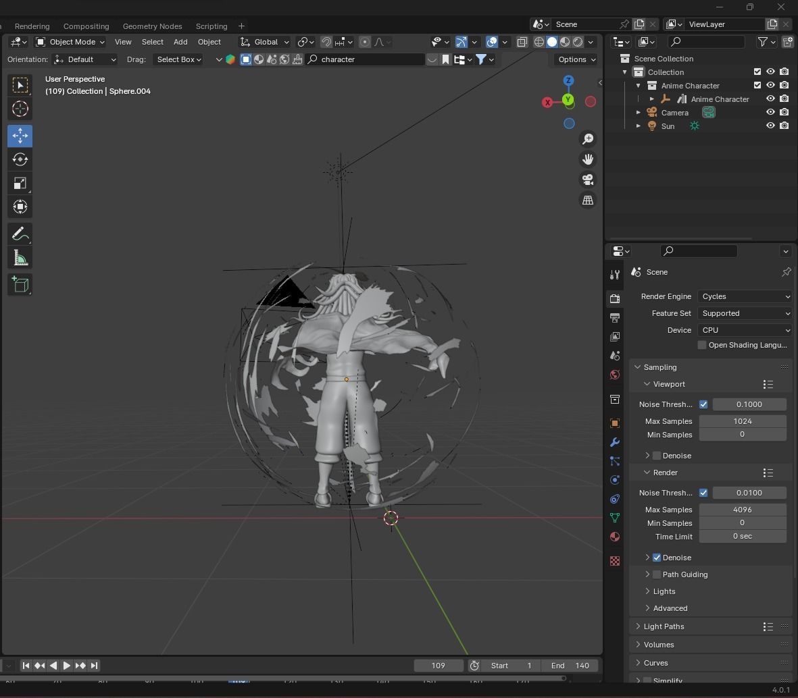
Task: Open the Feature Set dropdown
Action: (x=745, y=313)
